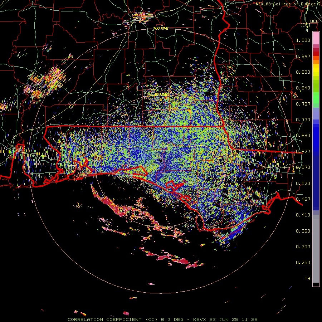The image size is (322, 322).
Task: Select the 0.680 scale value
Action: (303, 135)
